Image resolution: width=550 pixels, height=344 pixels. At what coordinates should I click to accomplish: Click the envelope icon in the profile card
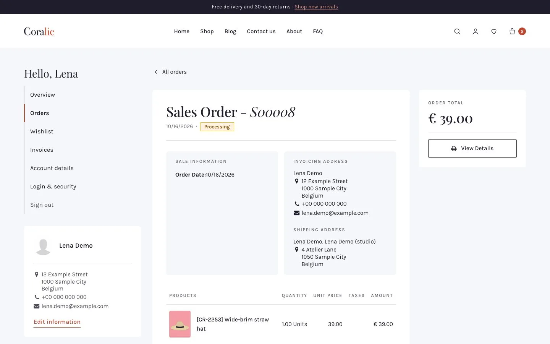click(37, 306)
